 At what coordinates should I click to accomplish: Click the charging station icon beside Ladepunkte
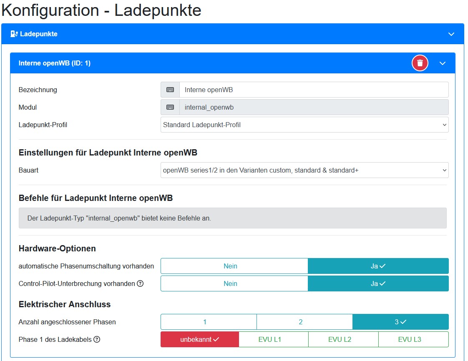point(14,34)
